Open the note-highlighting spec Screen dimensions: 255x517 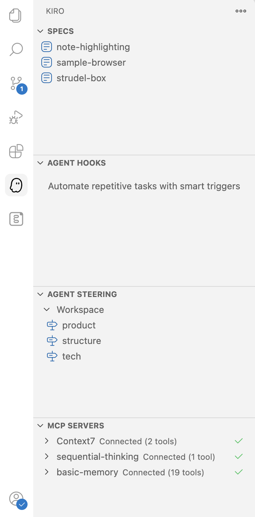coord(93,47)
